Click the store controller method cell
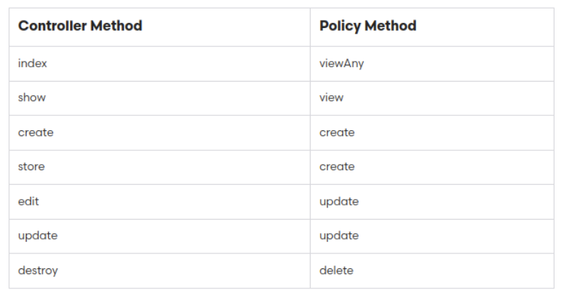This screenshot has height=297, width=561. 159,167
